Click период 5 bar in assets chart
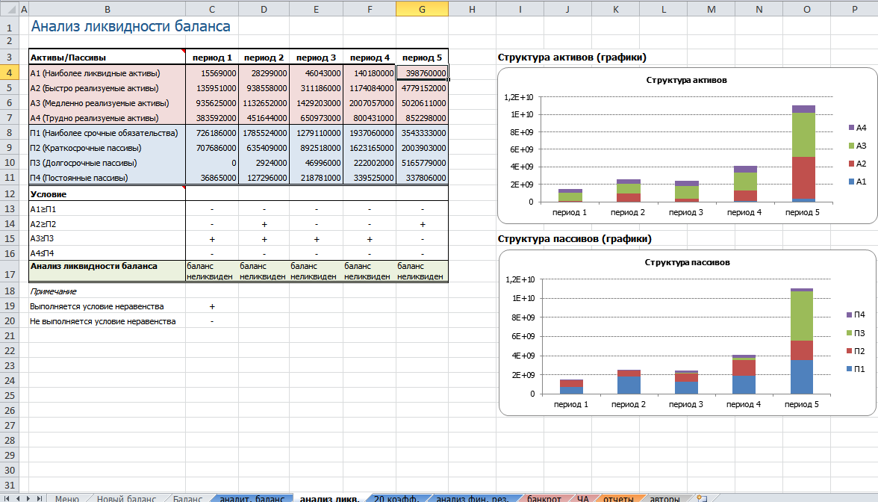878x502 pixels. coord(803,153)
